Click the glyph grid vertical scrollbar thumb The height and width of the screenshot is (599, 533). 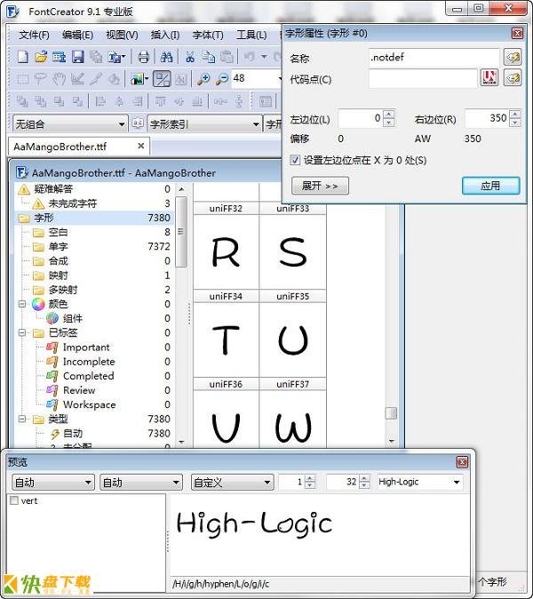coord(391,413)
